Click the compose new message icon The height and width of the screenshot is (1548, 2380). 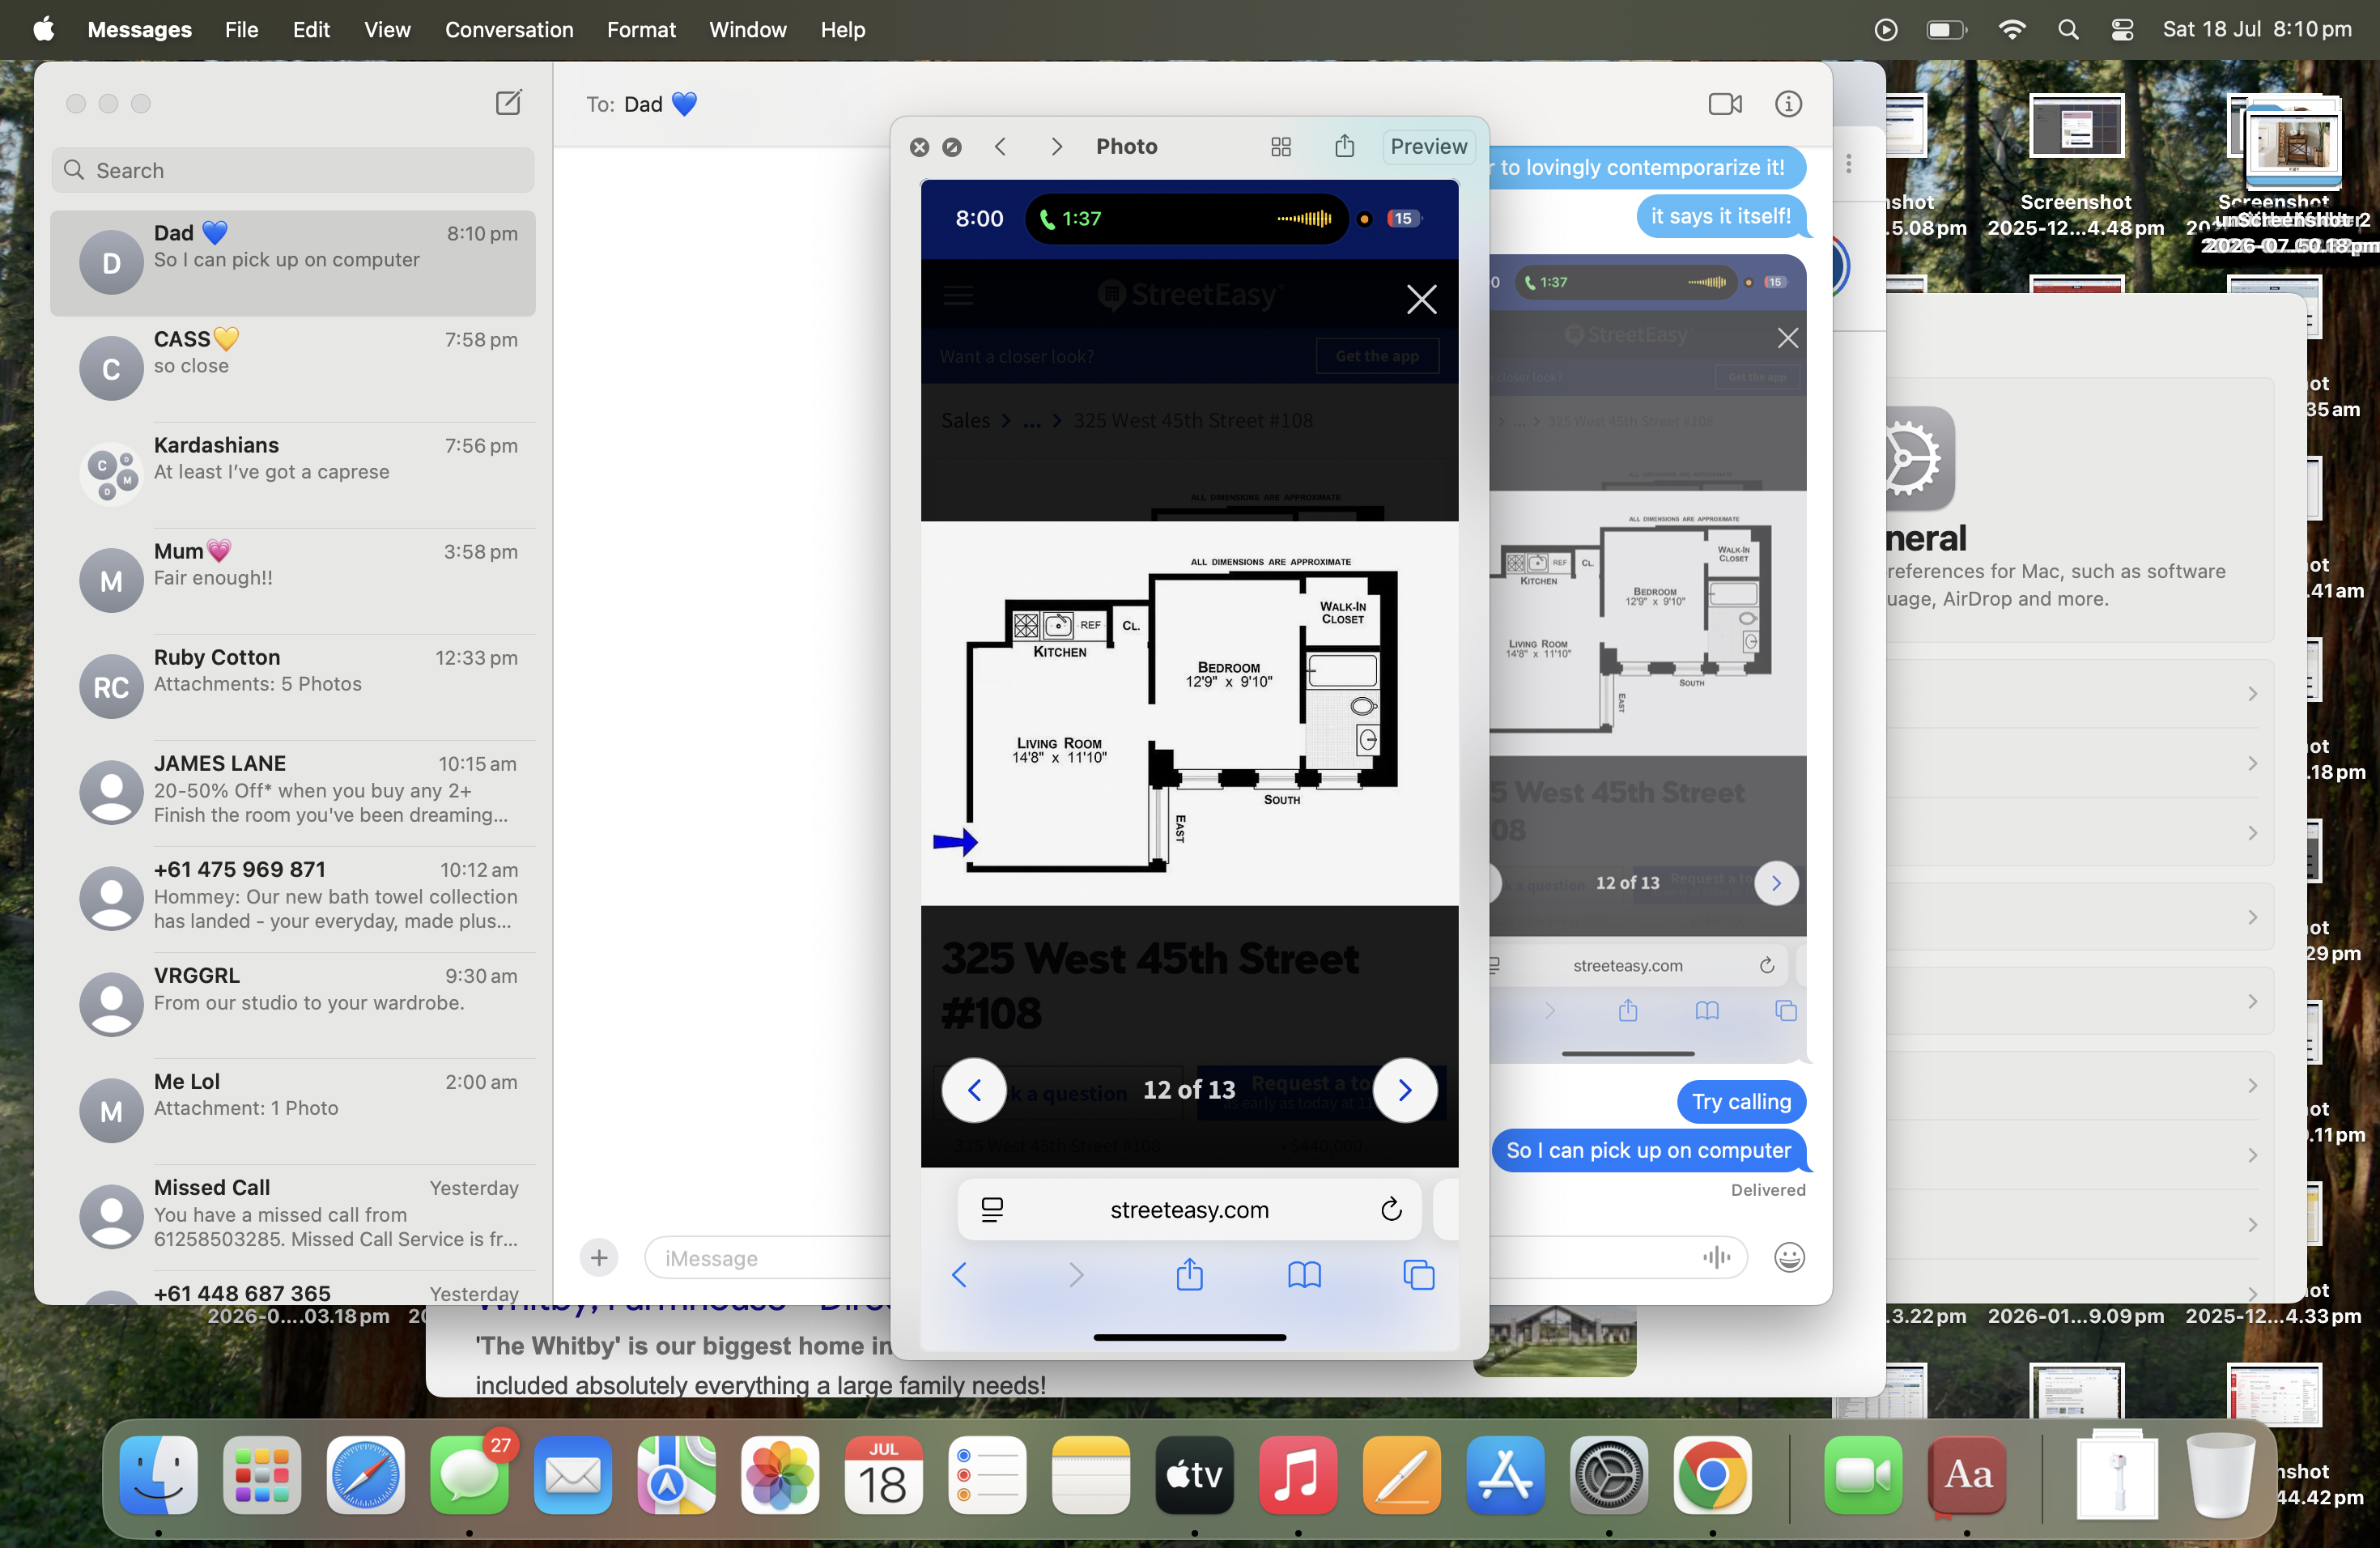click(x=508, y=103)
